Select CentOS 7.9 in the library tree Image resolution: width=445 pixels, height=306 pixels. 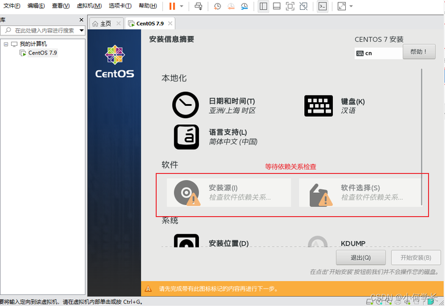(42, 53)
